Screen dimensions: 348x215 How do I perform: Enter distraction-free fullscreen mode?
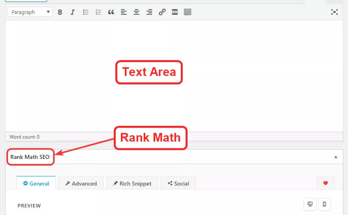334,12
